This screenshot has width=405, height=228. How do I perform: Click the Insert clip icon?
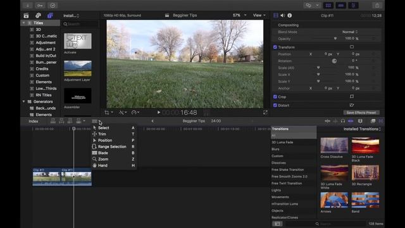point(61,121)
